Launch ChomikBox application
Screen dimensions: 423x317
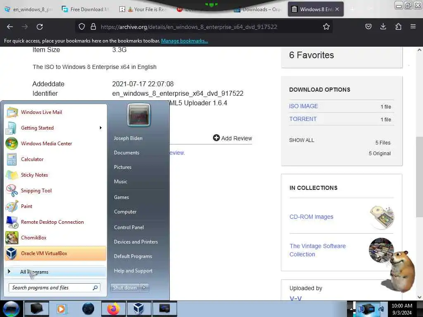pos(55,237)
